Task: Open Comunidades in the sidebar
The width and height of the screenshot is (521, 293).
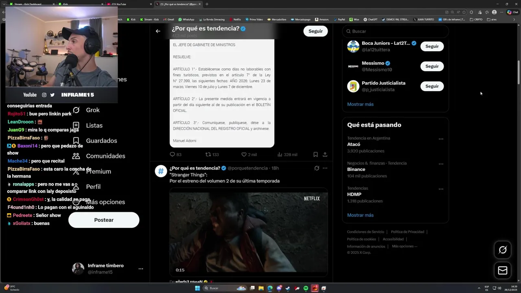Action: [x=99, y=156]
